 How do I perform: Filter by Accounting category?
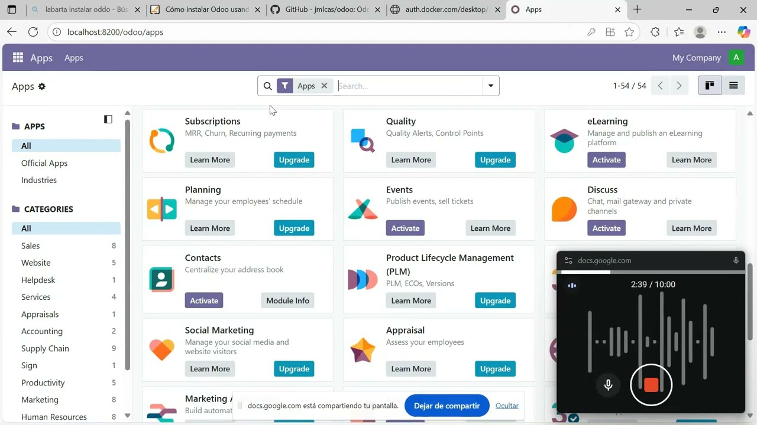coord(66,331)
